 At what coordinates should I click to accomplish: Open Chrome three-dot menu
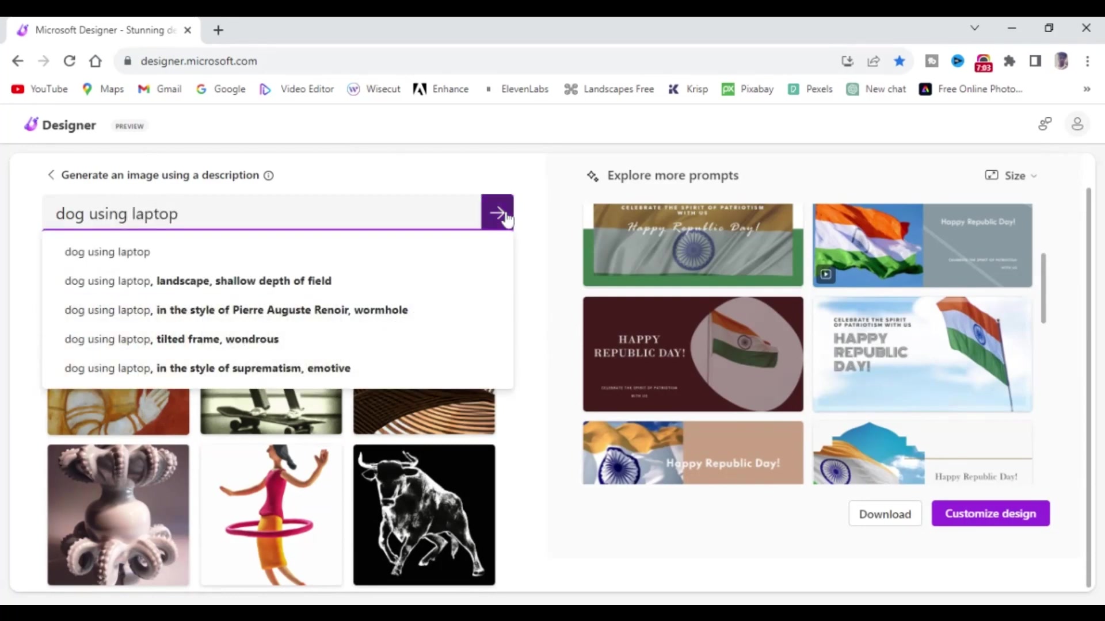click(x=1088, y=61)
